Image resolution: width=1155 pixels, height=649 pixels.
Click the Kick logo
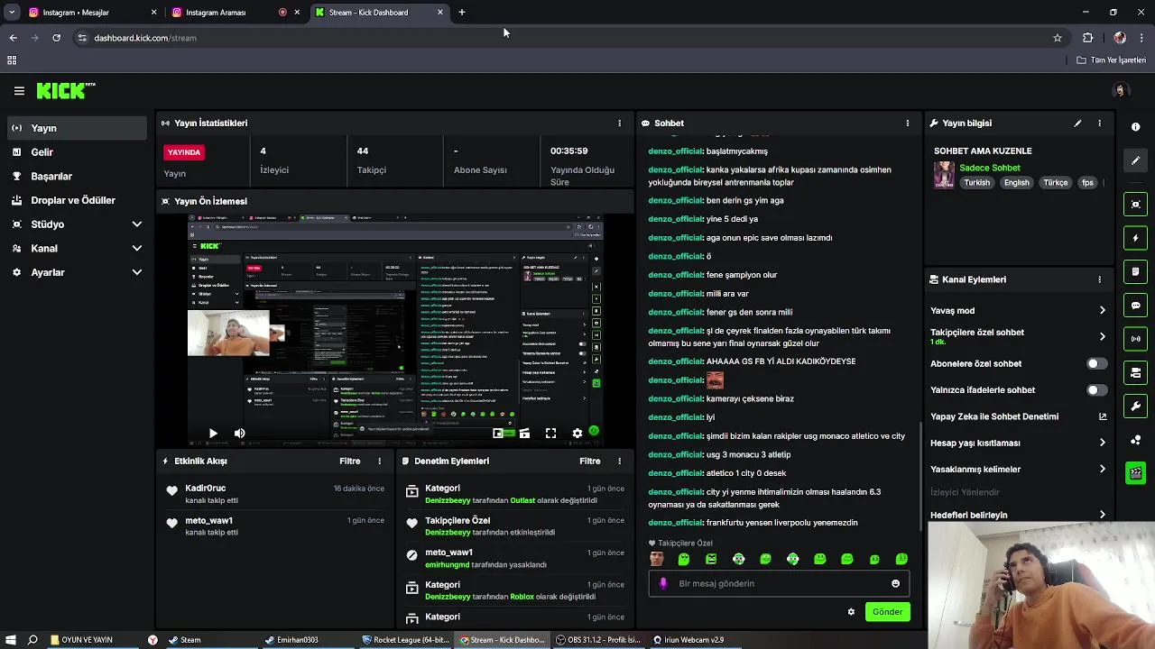(x=65, y=90)
